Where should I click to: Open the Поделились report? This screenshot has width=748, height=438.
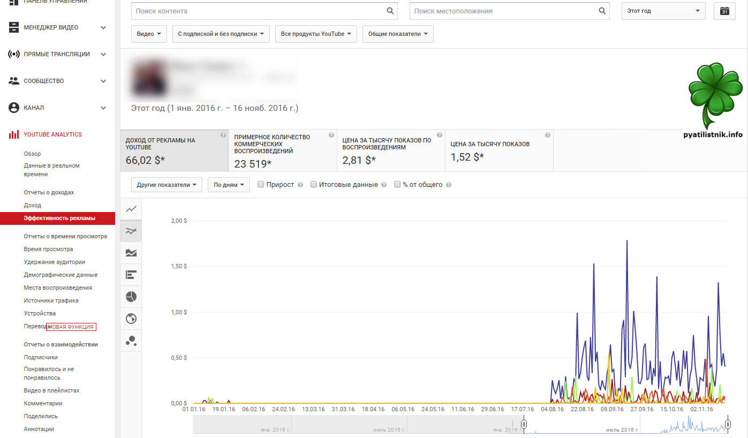[41, 416]
